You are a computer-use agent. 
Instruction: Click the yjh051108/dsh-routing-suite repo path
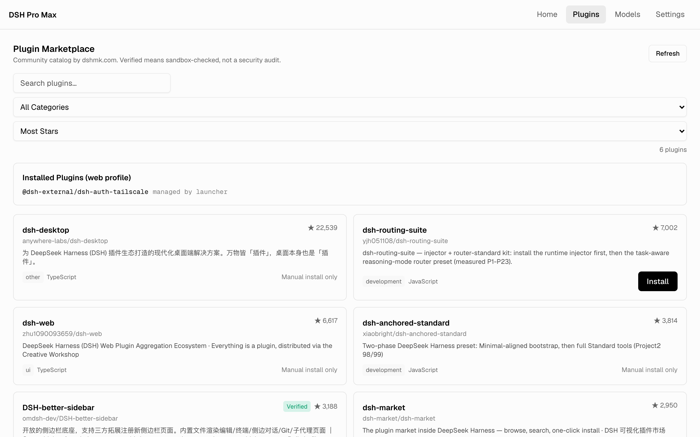pyautogui.click(x=405, y=241)
